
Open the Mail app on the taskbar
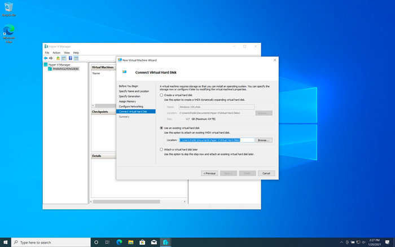(154, 242)
